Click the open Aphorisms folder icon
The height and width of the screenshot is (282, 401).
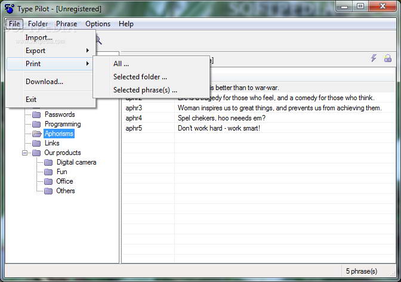(36, 134)
